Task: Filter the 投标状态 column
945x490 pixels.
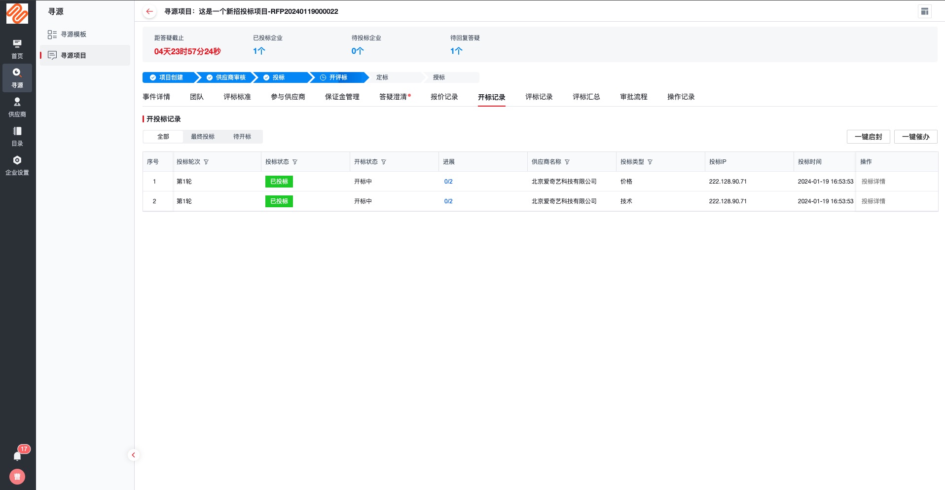Action: [295, 162]
